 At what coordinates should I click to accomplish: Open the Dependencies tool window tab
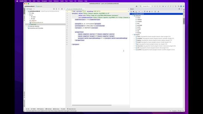coord(71,109)
